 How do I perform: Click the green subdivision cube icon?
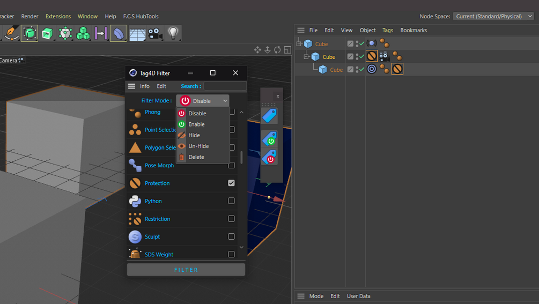(47, 33)
